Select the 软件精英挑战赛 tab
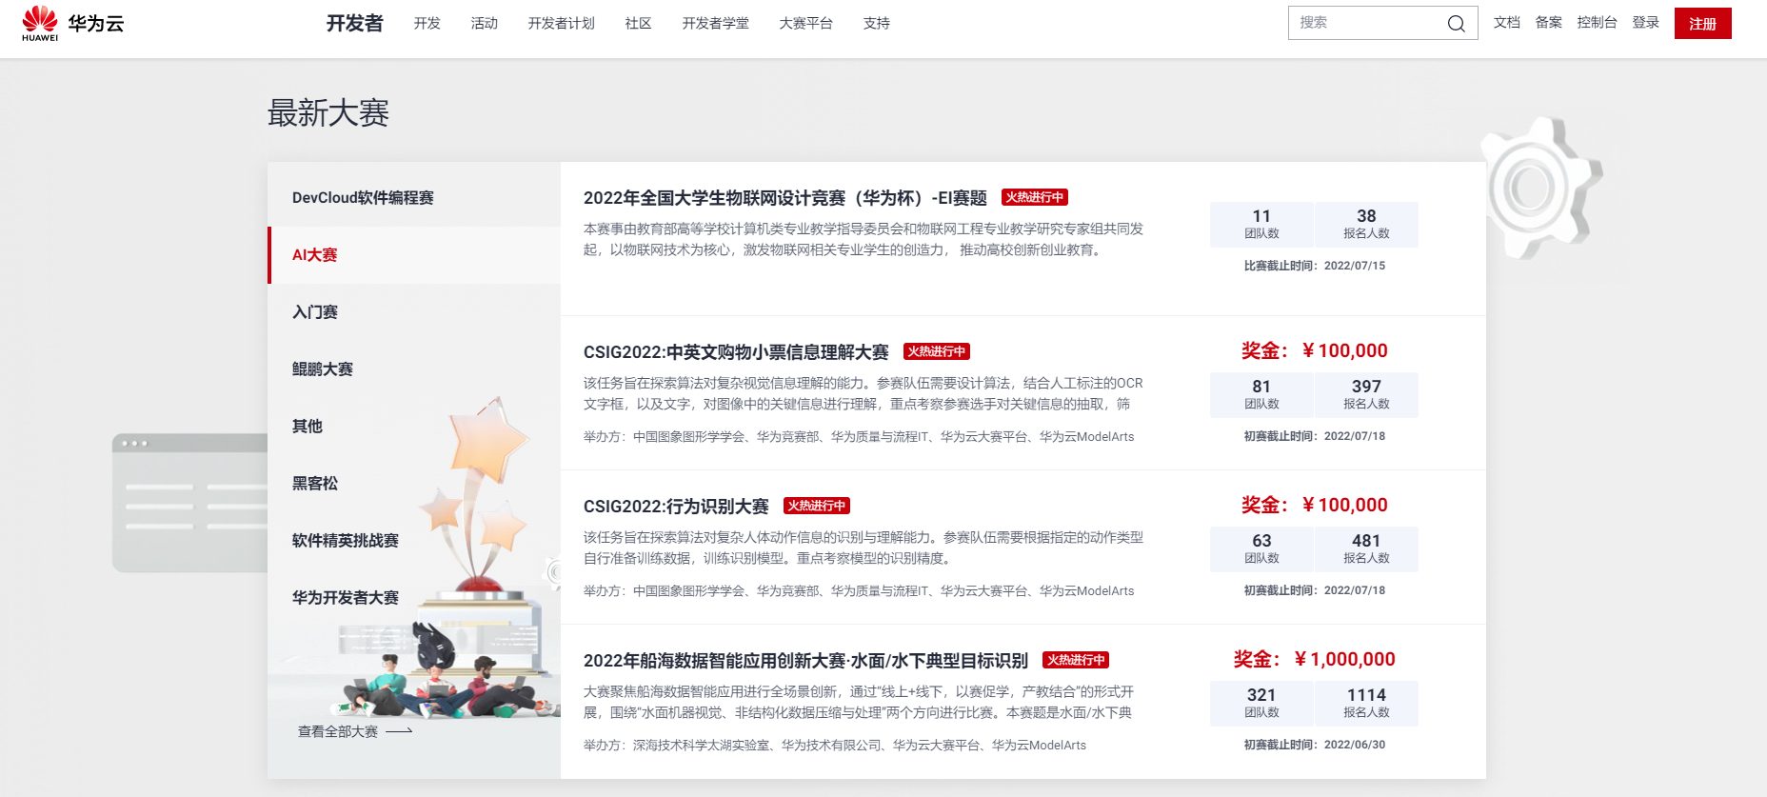 (414, 541)
